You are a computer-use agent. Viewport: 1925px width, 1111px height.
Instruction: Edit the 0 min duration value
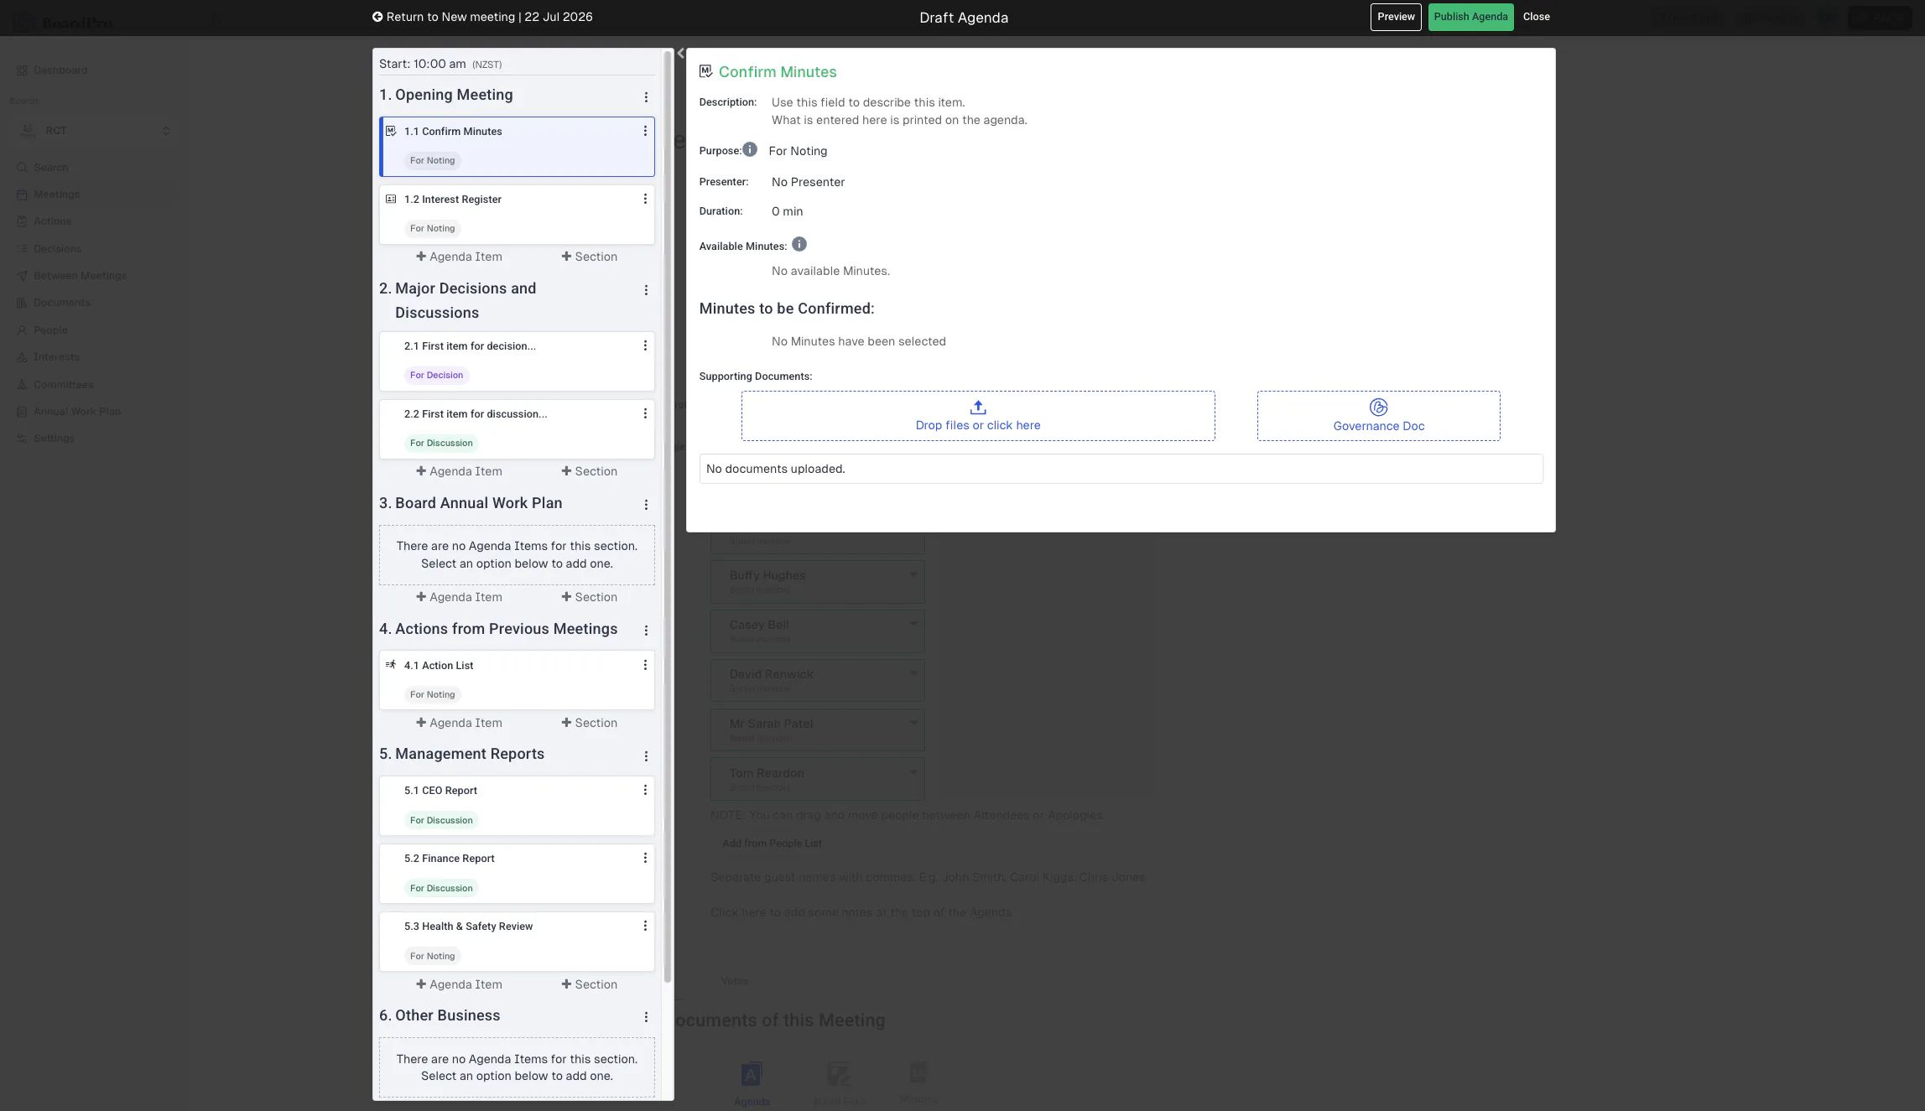click(787, 211)
